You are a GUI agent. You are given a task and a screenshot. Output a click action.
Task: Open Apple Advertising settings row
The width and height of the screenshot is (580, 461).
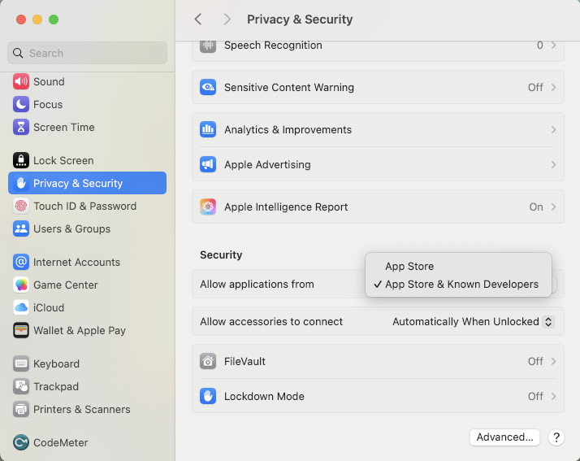(378, 164)
